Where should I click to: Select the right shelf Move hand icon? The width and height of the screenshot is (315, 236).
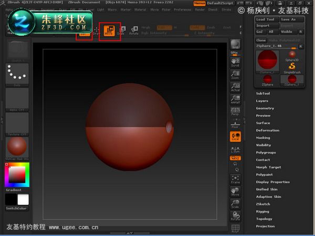[x=235, y=191]
